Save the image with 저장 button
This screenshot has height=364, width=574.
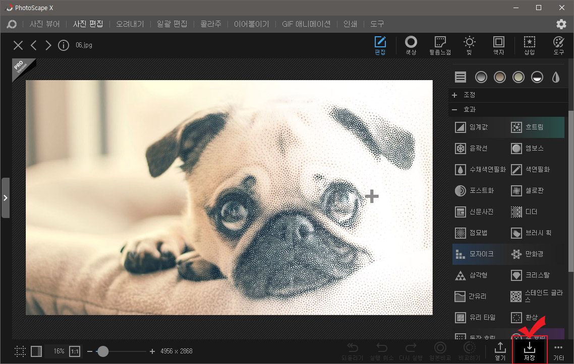point(529,351)
